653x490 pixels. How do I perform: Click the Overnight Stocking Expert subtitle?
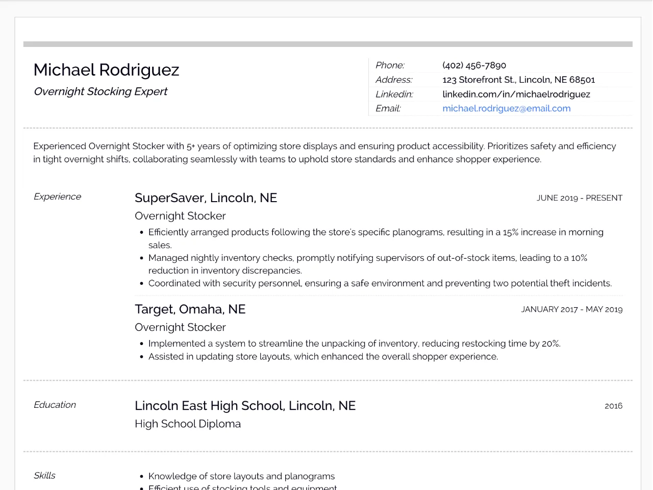tap(101, 91)
